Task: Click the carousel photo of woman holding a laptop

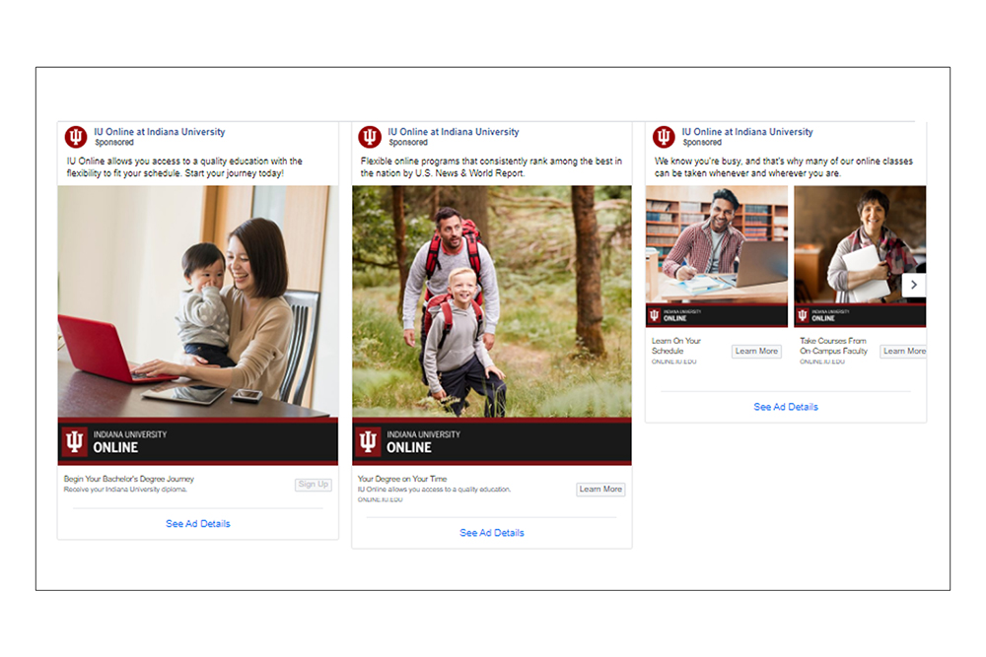Action: pyautogui.click(x=860, y=245)
